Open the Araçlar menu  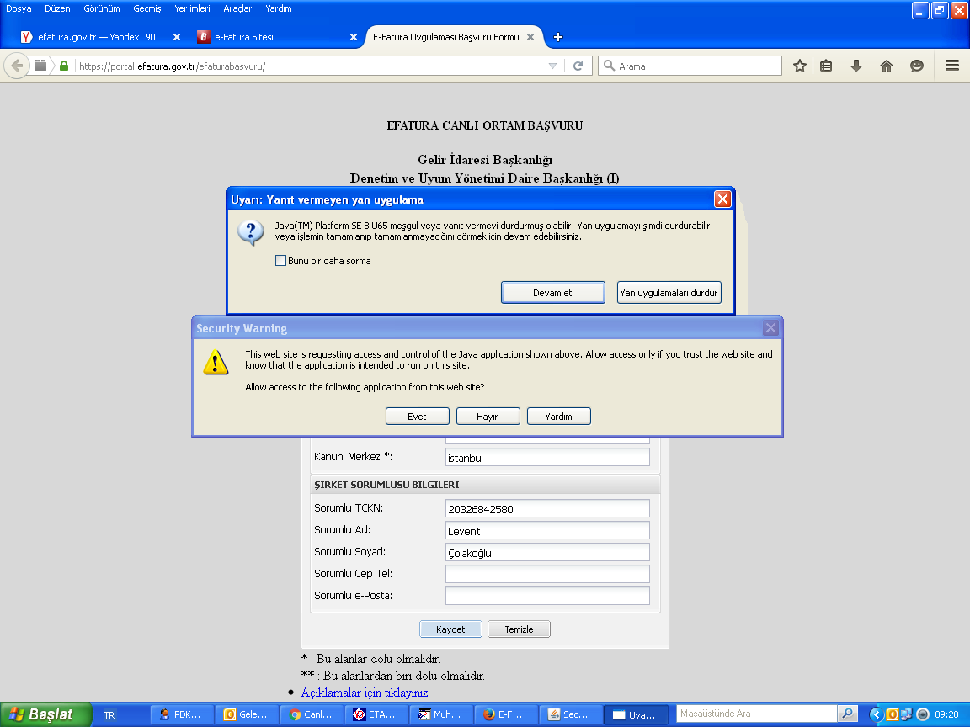[237, 8]
